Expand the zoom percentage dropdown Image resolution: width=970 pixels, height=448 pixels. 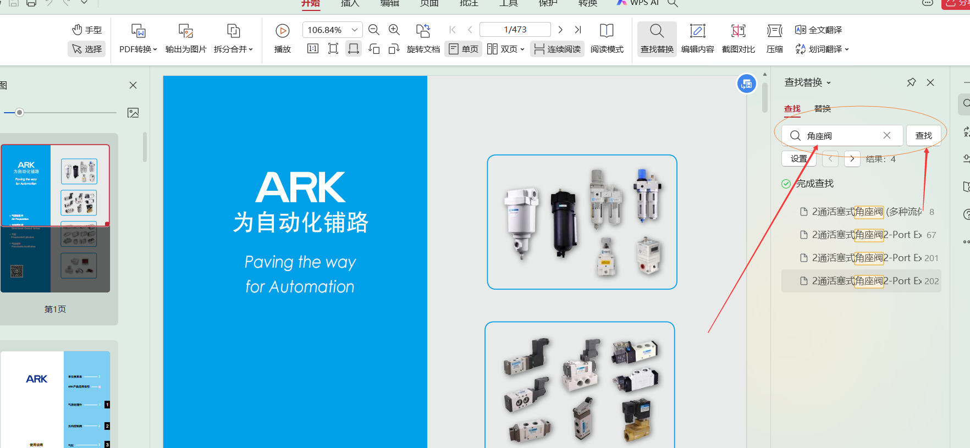pyautogui.click(x=355, y=30)
